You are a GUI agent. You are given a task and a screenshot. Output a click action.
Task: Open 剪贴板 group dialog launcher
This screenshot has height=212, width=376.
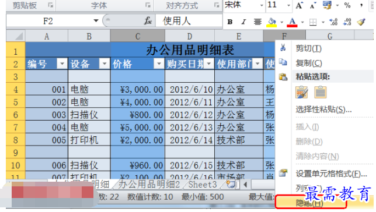pos(50,5)
